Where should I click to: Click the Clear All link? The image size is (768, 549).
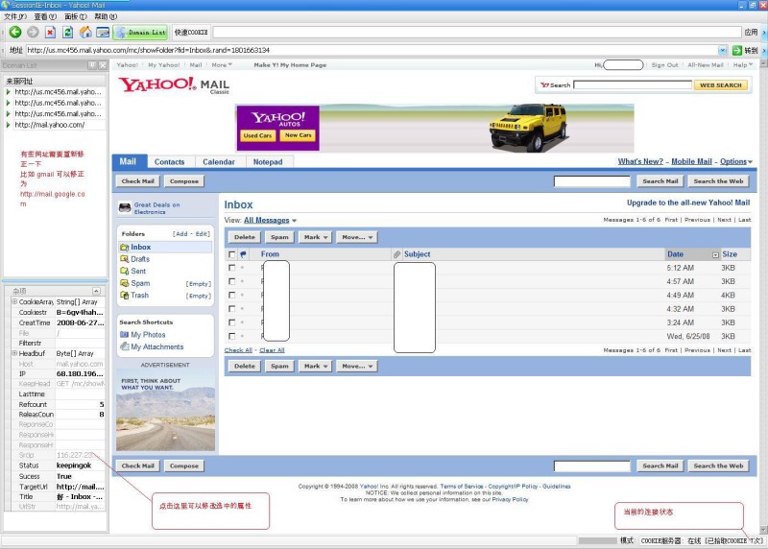click(272, 350)
